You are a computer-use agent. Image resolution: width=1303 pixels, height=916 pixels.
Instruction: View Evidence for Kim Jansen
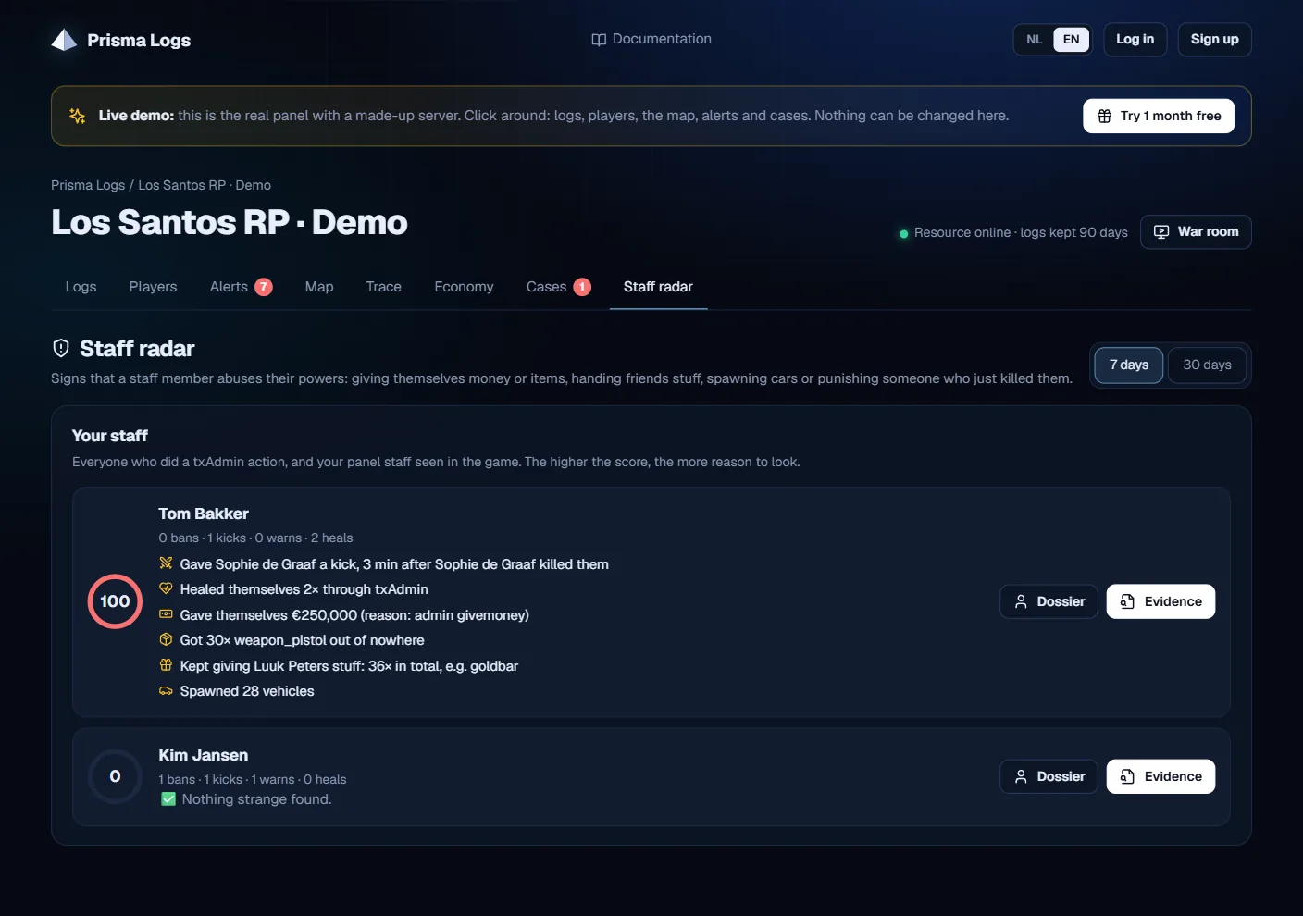click(1160, 776)
